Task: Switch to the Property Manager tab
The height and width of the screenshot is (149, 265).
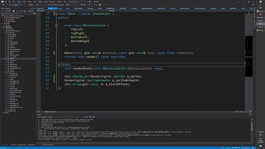Action: [22, 145]
